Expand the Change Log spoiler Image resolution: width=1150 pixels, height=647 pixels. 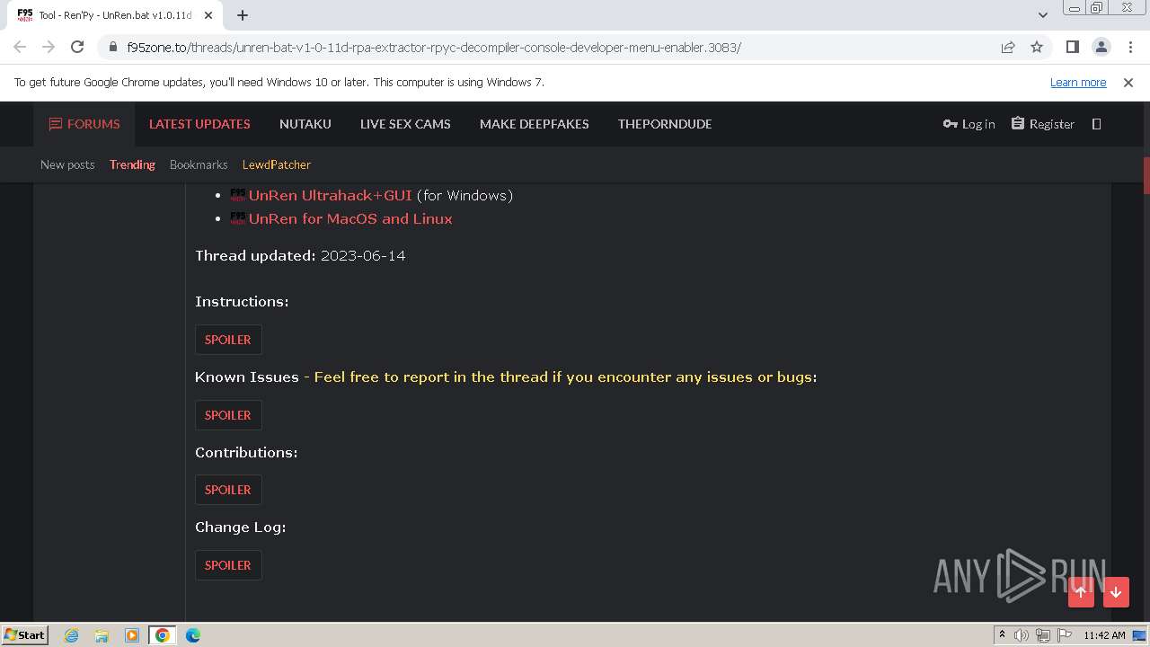228,565
